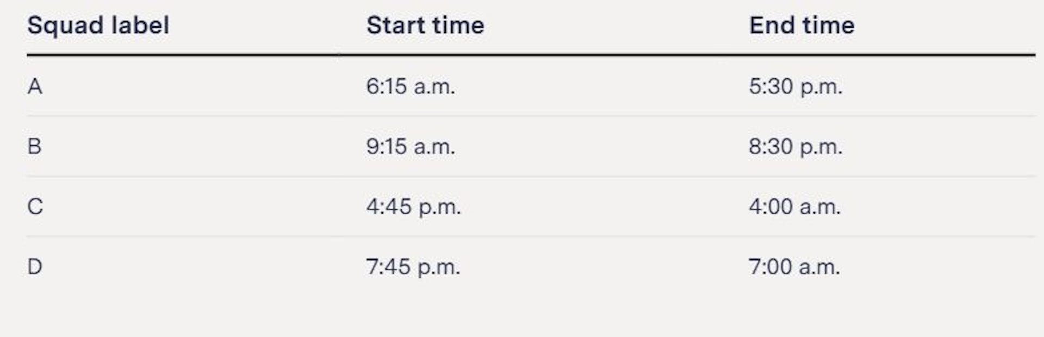Click the thick rule under the header row
The width and height of the screenshot is (1044, 337).
531,55
